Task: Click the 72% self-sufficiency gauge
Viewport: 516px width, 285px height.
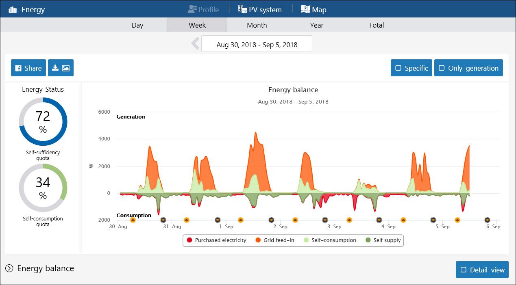Action: point(43,121)
